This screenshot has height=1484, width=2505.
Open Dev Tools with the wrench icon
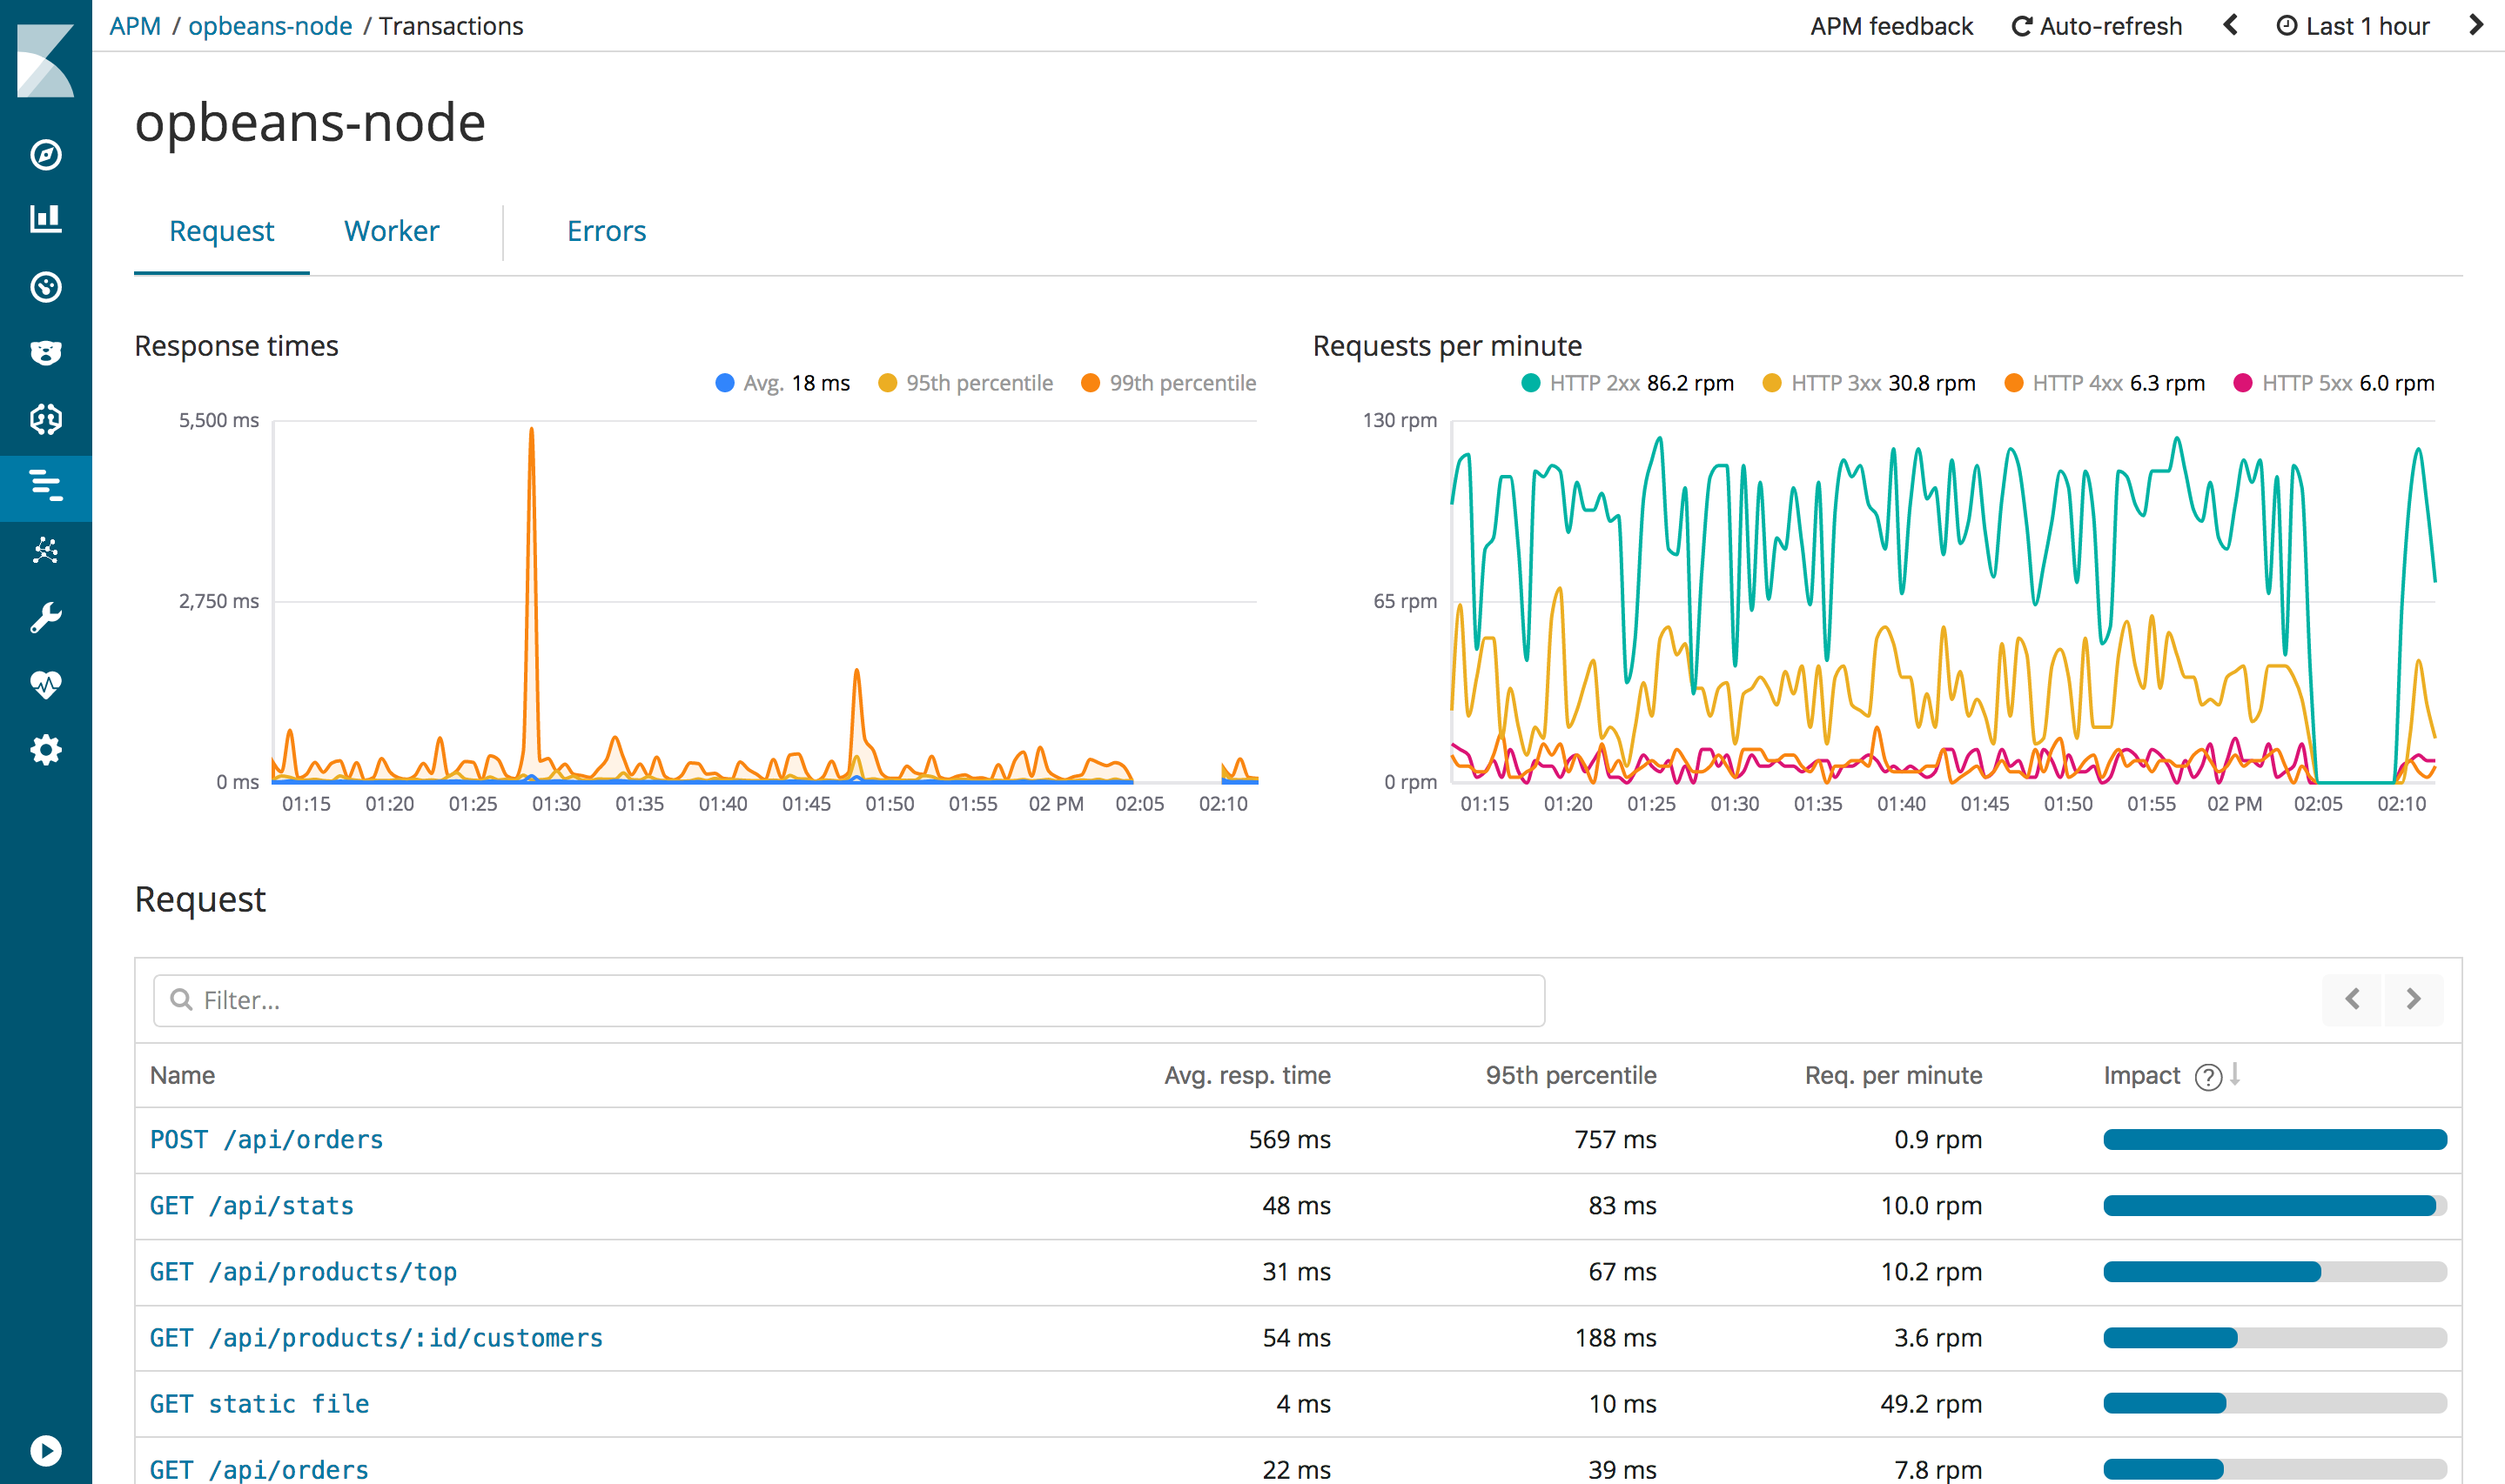pos(45,615)
